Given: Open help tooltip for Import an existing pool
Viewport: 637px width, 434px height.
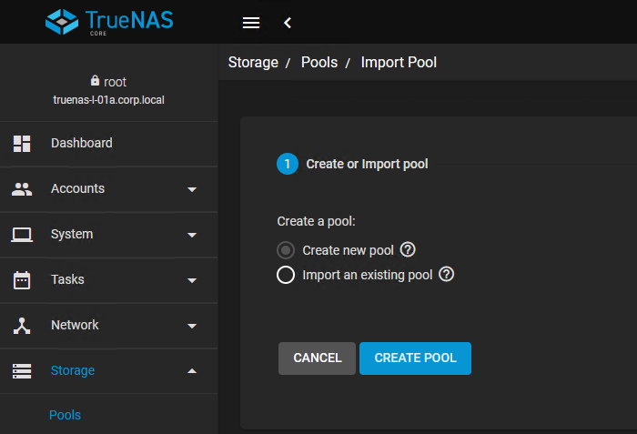Looking at the screenshot, I should [x=446, y=275].
